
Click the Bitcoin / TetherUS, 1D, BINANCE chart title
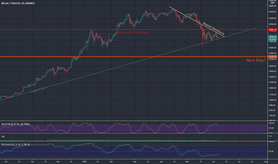tap(18, 3)
